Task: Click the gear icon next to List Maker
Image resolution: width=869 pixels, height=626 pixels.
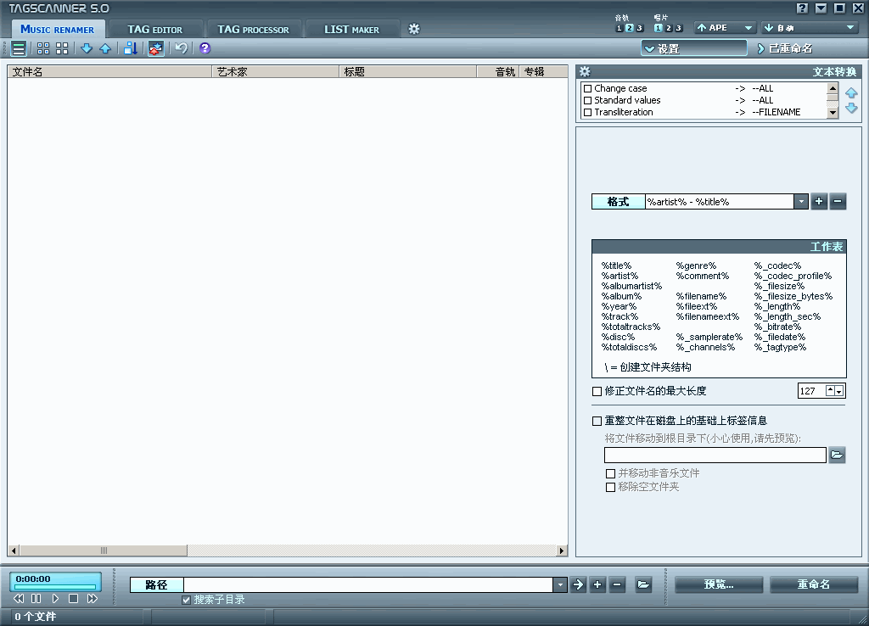Action: (x=414, y=29)
